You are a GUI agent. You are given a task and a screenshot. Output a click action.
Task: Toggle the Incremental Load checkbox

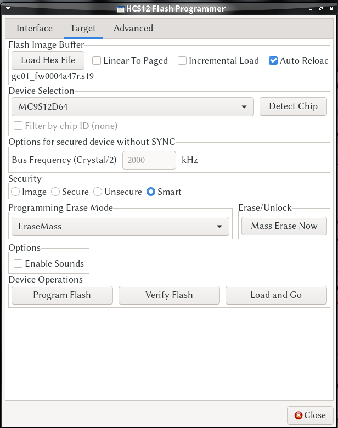[x=182, y=61]
